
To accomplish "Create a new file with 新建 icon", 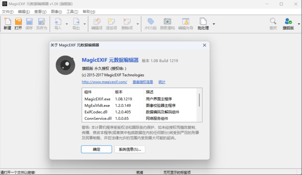I will 7,24.
